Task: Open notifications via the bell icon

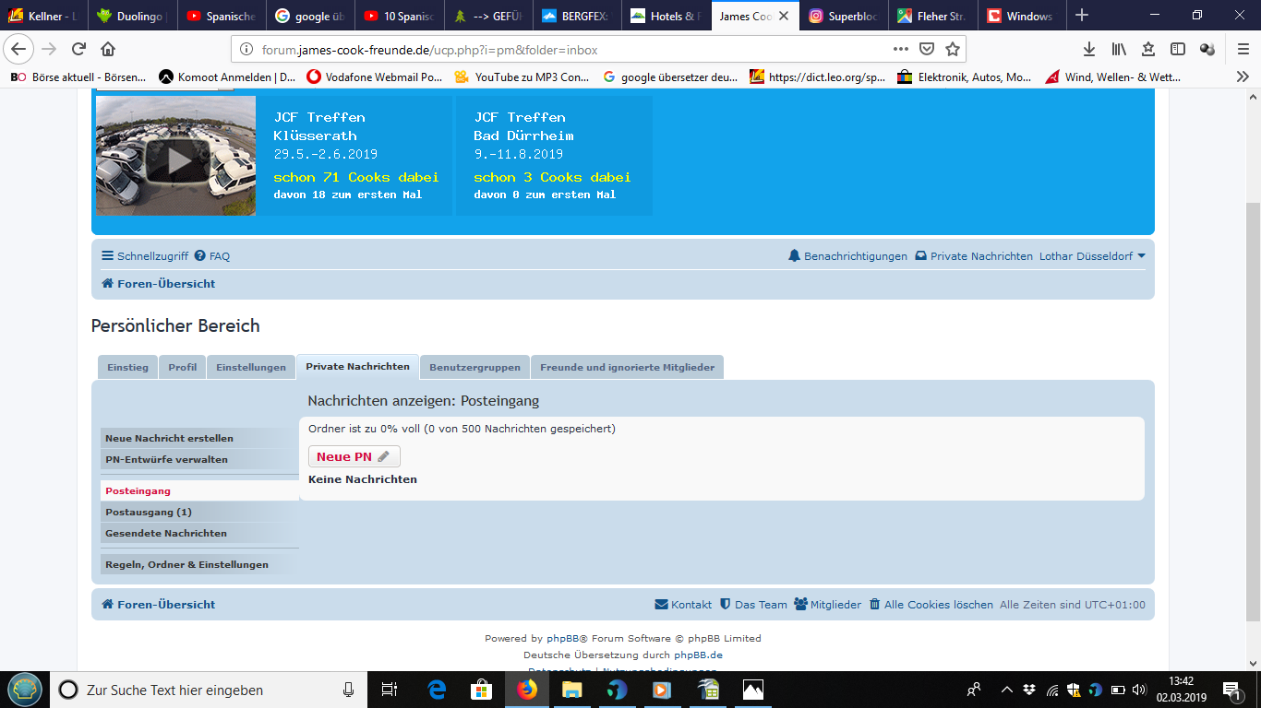Action: 794,255
